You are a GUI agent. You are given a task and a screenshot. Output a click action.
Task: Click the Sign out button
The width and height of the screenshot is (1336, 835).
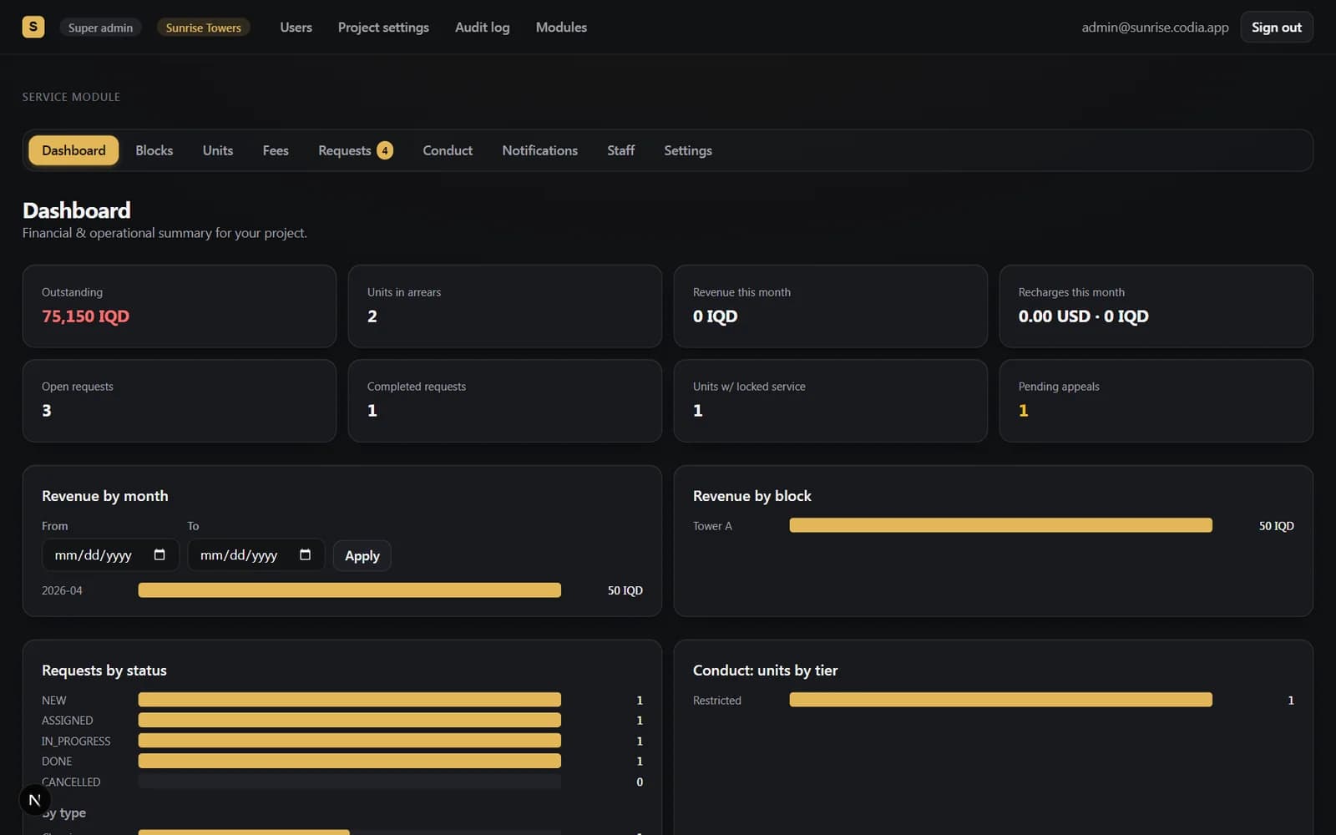[1276, 28]
